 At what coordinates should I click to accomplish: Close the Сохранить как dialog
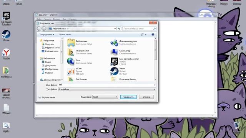tap(153, 23)
